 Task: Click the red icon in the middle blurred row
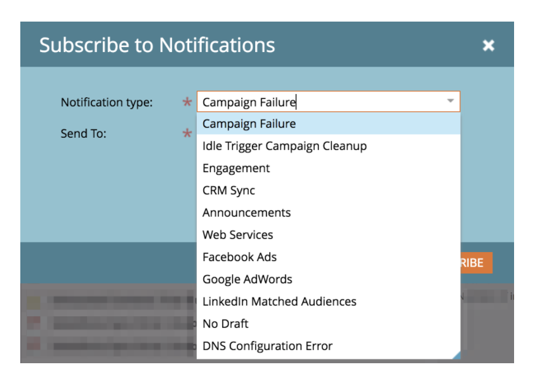pos(34,323)
